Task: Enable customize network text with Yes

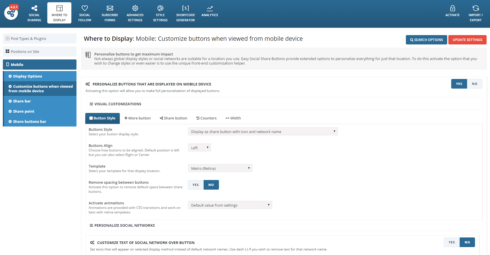Action: [x=451, y=242]
